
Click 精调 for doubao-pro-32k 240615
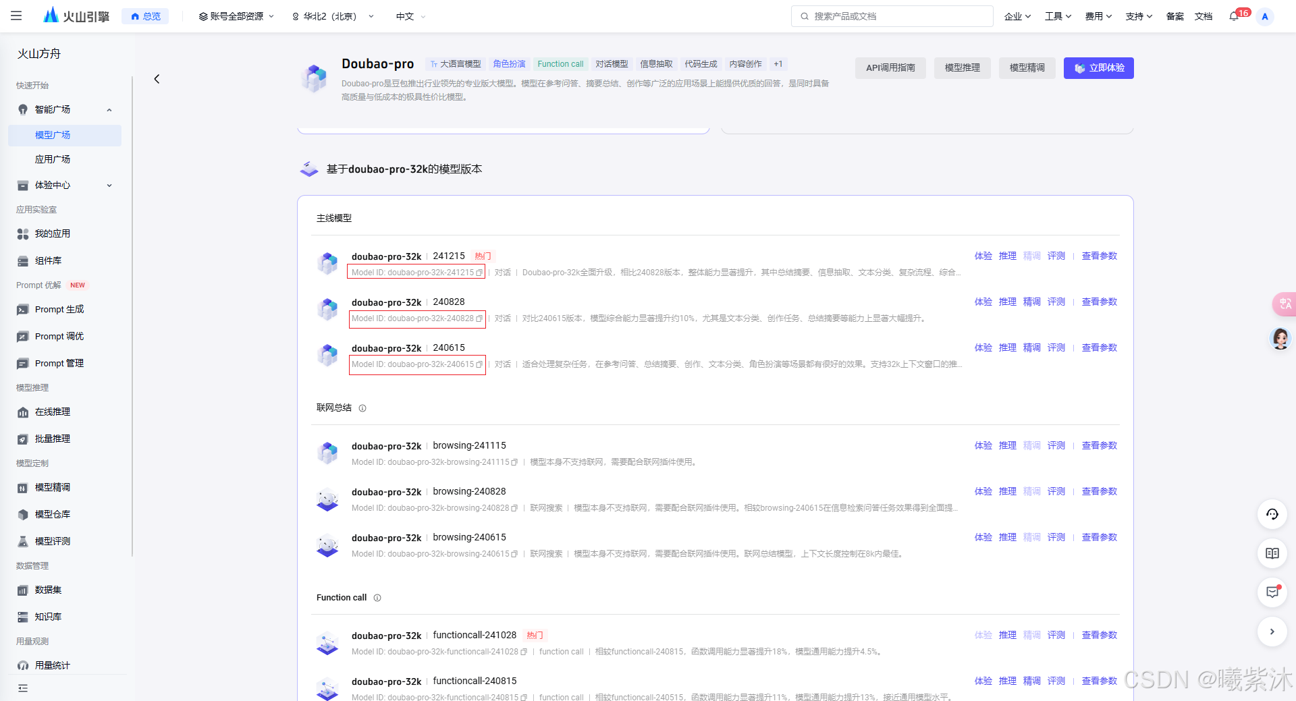pyautogui.click(x=1031, y=347)
